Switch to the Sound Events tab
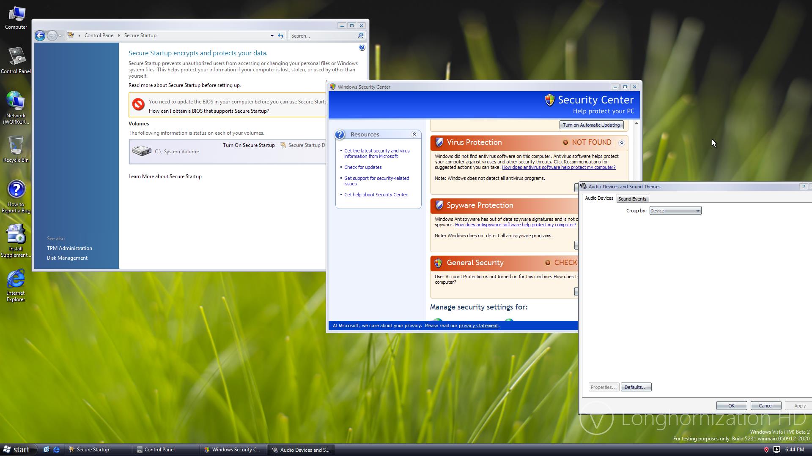 (632, 199)
